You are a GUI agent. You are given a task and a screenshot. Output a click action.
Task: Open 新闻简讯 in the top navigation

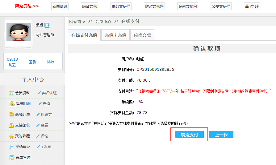60,6
